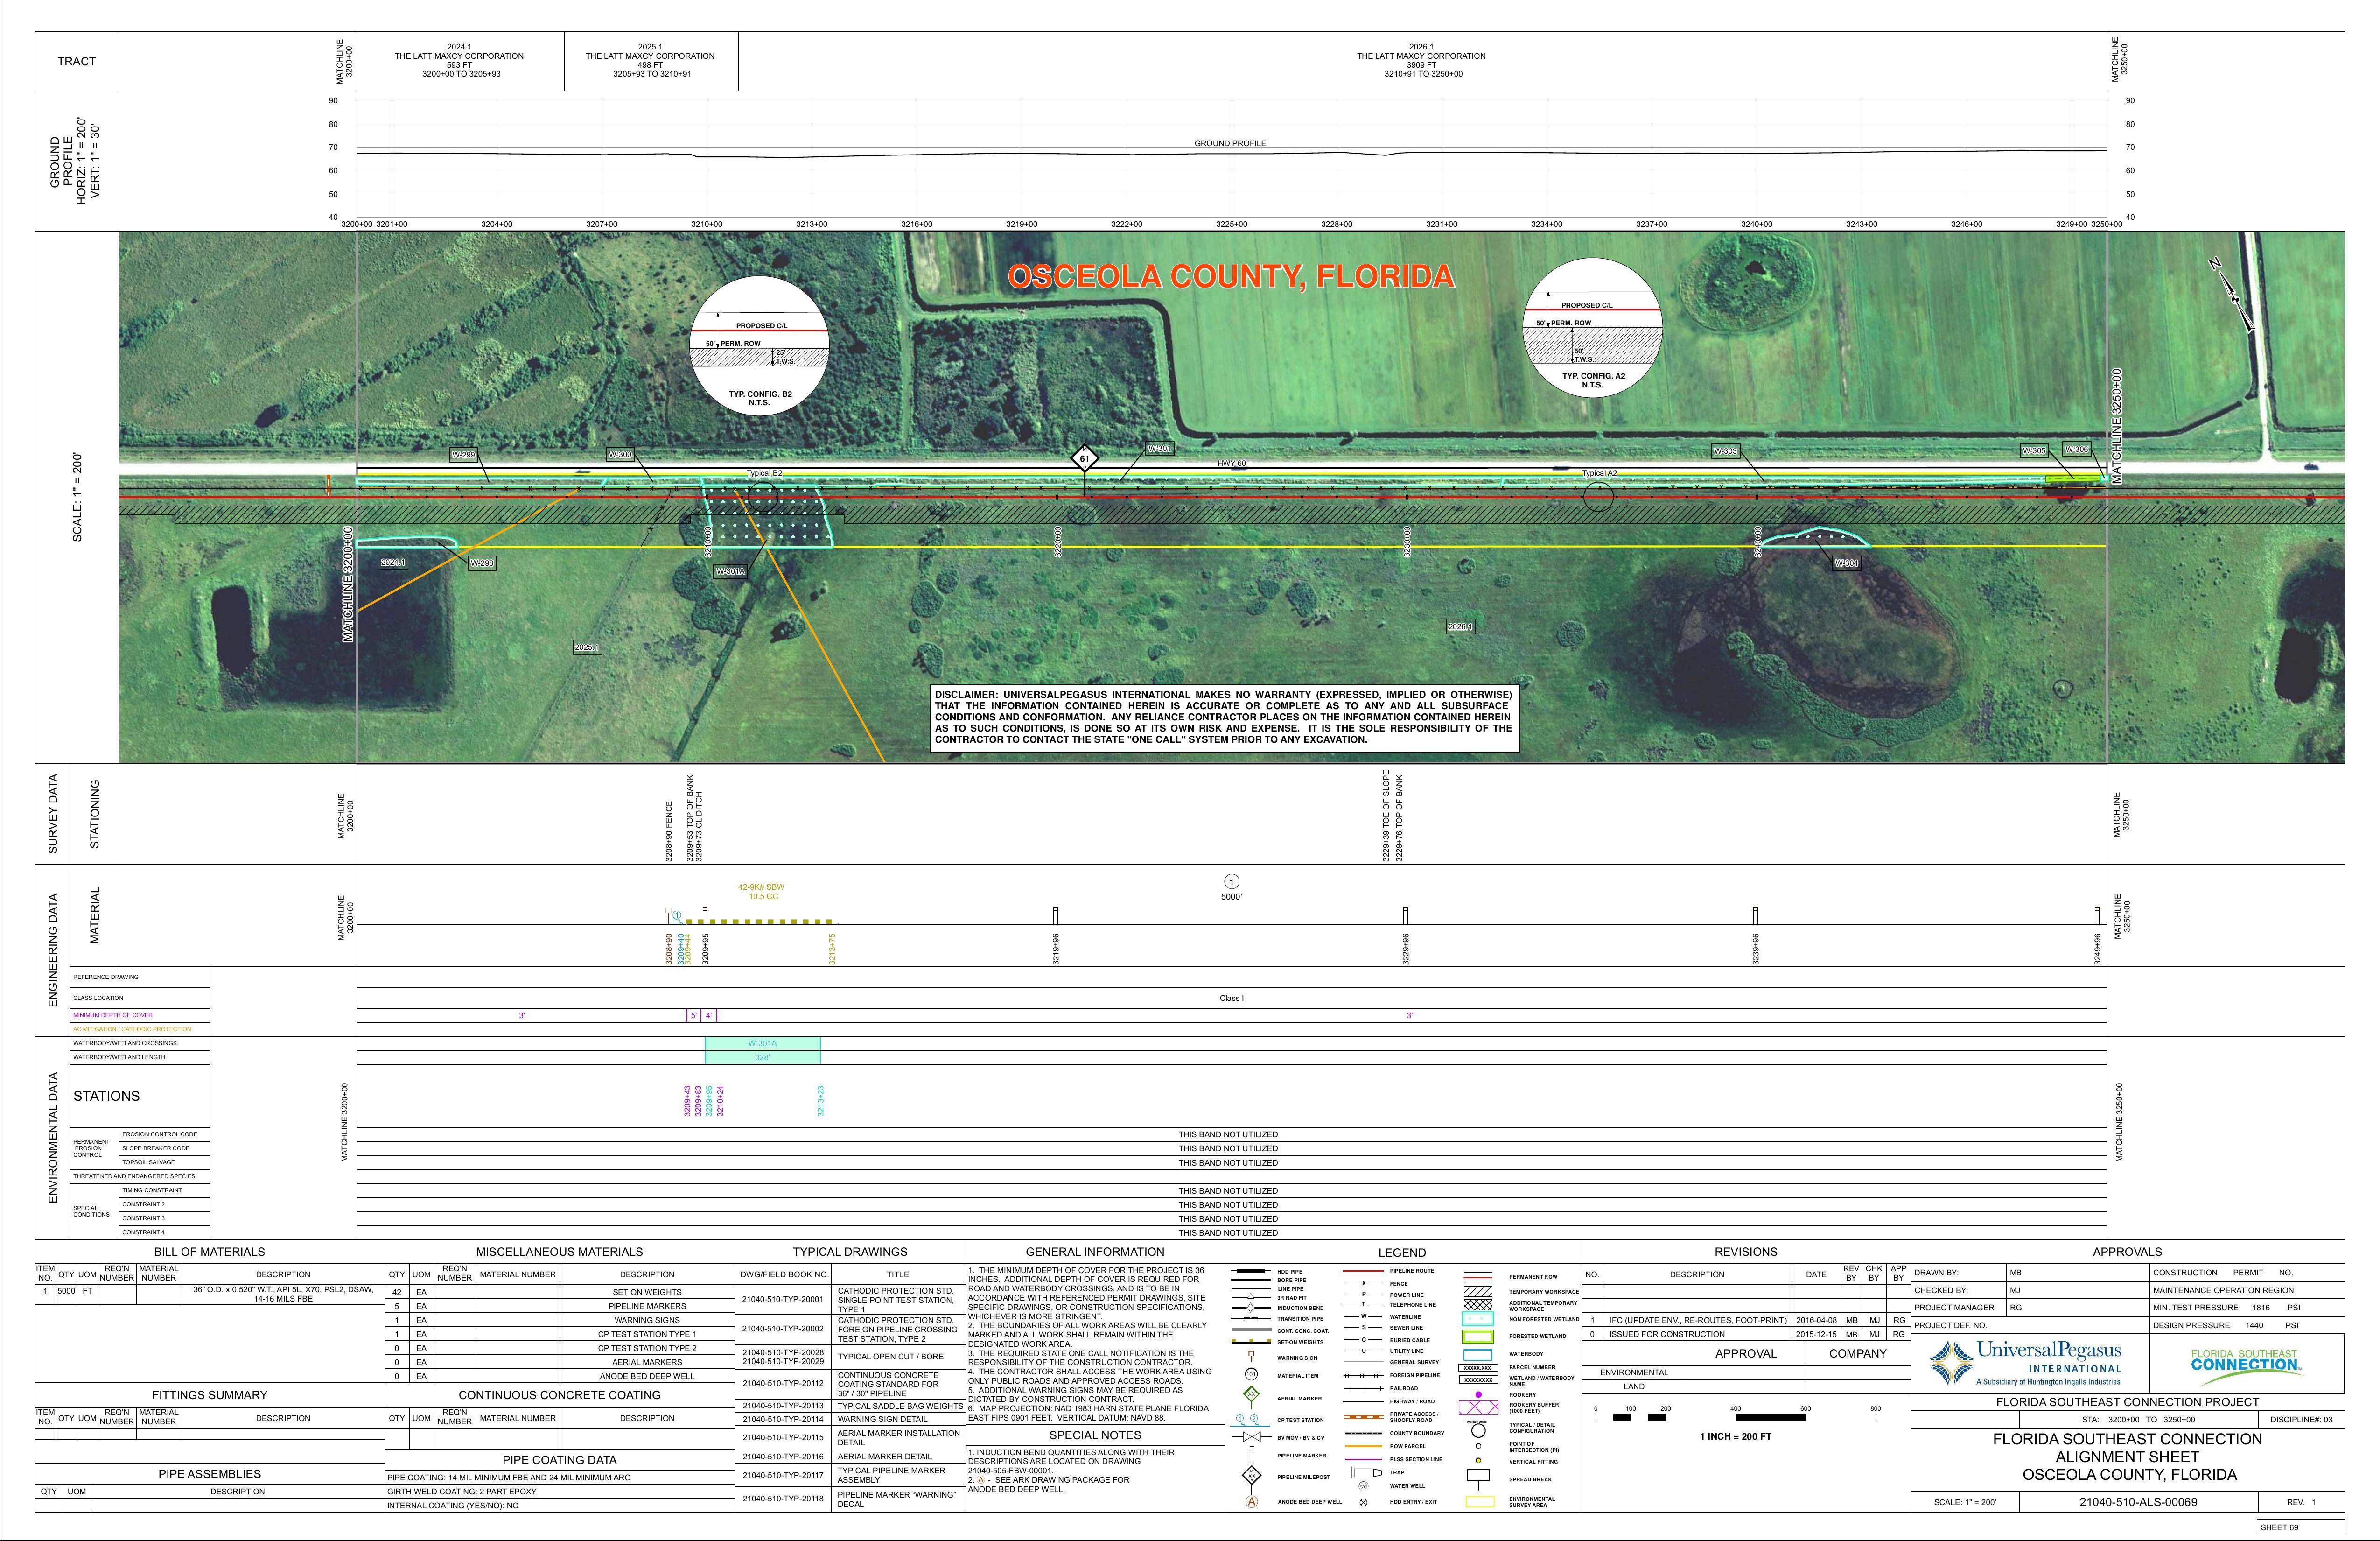Click drawing number 21040-510-ALS-00069

coord(2137,1501)
